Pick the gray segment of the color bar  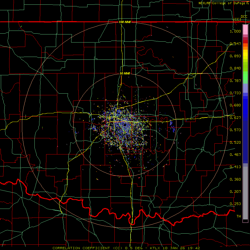point(245,193)
